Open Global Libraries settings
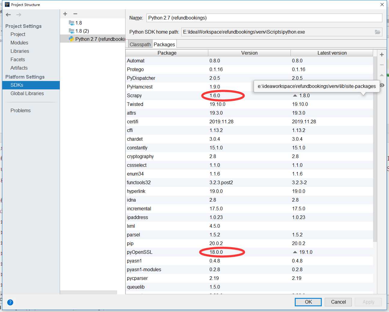The image size is (389, 312). [x=27, y=93]
